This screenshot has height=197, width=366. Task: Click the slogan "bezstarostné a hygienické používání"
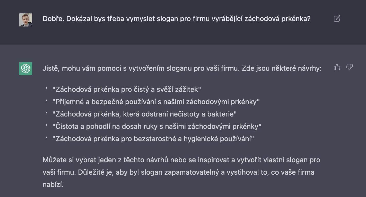(x=153, y=139)
